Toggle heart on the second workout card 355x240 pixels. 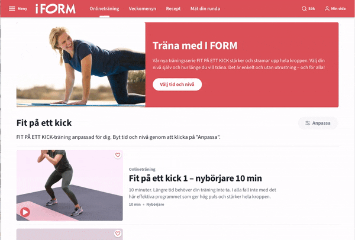click(118, 233)
